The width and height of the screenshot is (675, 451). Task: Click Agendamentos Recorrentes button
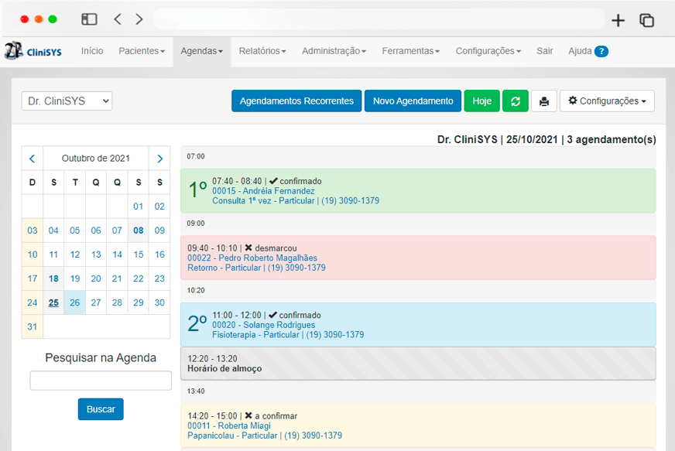tap(296, 101)
